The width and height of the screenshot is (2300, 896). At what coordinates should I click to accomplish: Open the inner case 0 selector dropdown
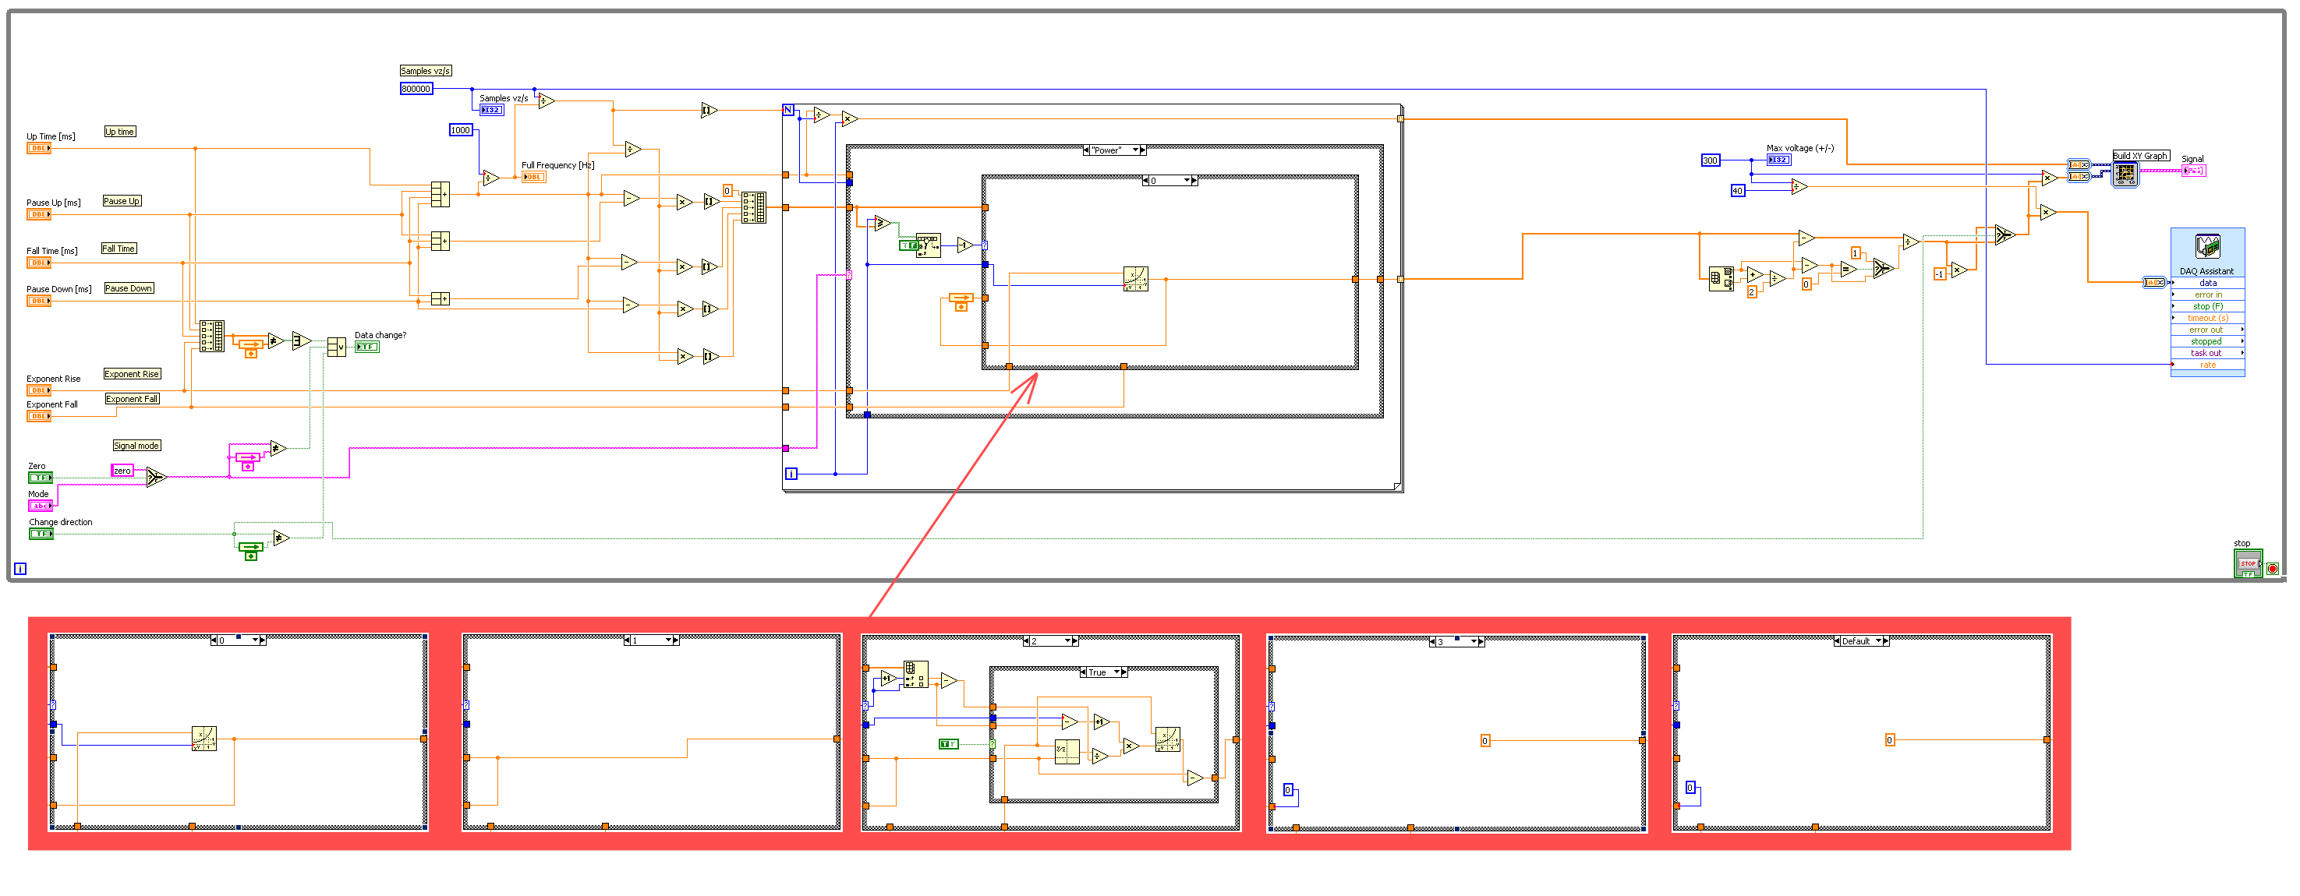tap(1169, 180)
